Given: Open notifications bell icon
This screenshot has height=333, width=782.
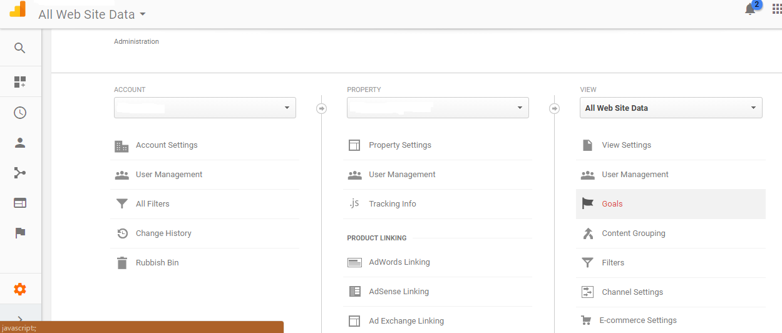Looking at the screenshot, I should 750,9.
